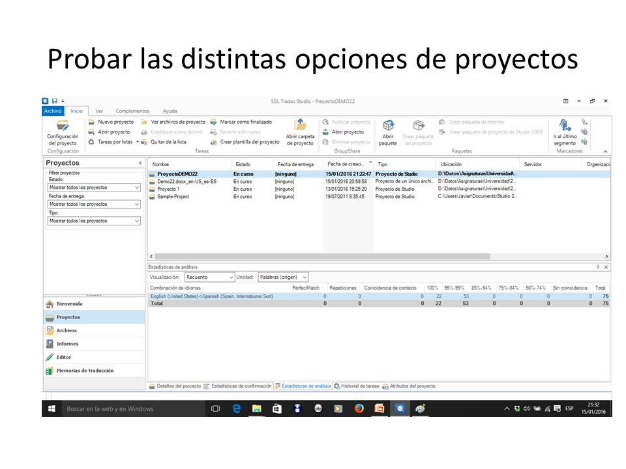
Task: Open the Ayuda ribbon tab
Action: pyautogui.click(x=170, y=111)
